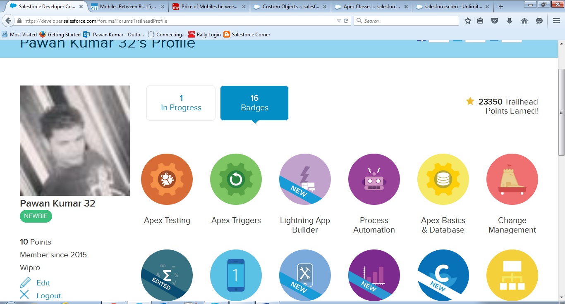Focus the browser Search box

pyautogui.click(x=406, y=21)
